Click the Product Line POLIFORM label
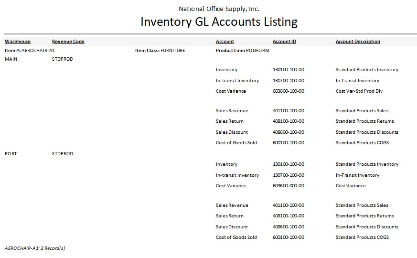This screenshot has height=258, width=417. (x=243, y=50)
